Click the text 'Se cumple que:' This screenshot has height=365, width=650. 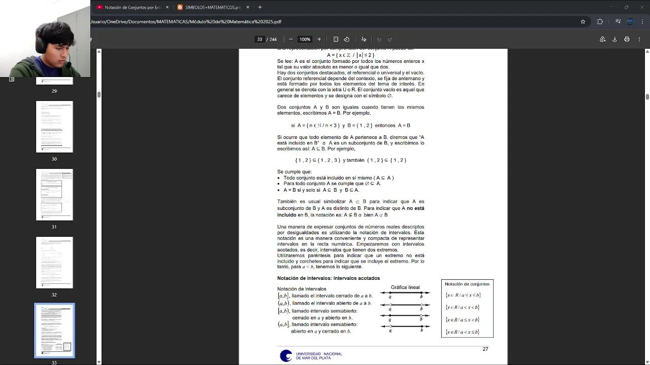[x=295, y=172]
